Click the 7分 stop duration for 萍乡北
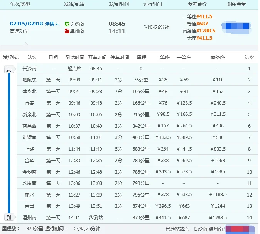Image resolution: width=260 pixels, height=234 pixels. (118, 92)
